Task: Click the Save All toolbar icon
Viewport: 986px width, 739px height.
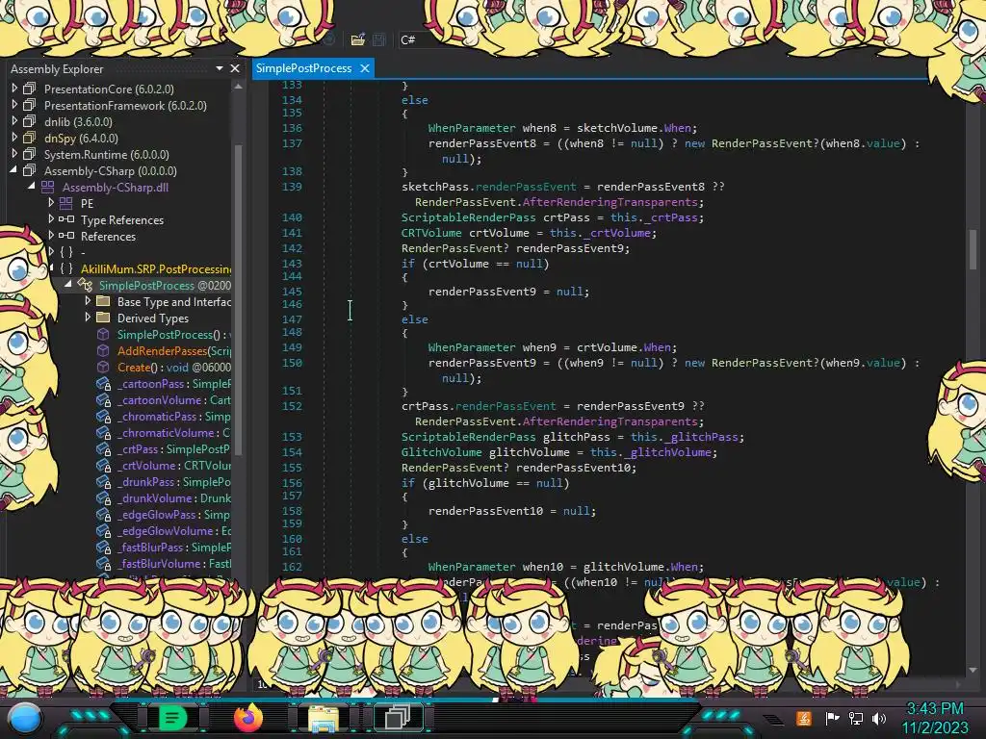Action: pos(379,39)
